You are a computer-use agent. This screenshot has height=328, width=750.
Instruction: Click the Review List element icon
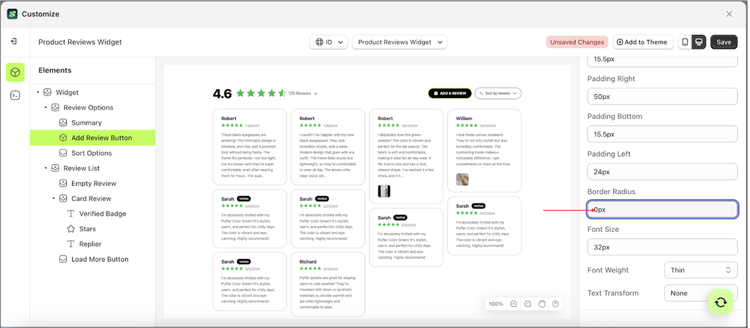(55, 168)
